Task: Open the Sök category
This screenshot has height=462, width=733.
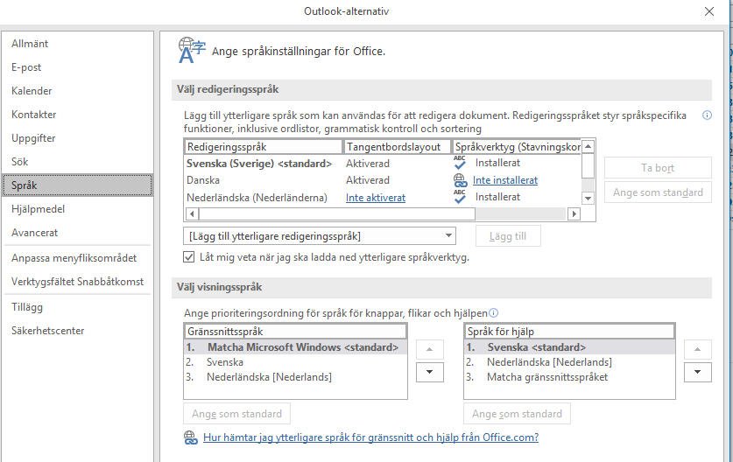Action: tap(77, 162)
